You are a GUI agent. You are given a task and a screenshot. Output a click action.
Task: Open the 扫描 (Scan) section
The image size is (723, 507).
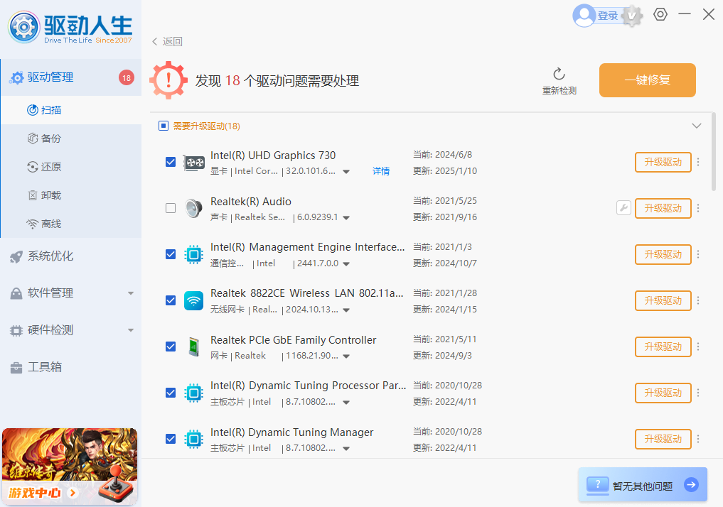pos(46,110)
